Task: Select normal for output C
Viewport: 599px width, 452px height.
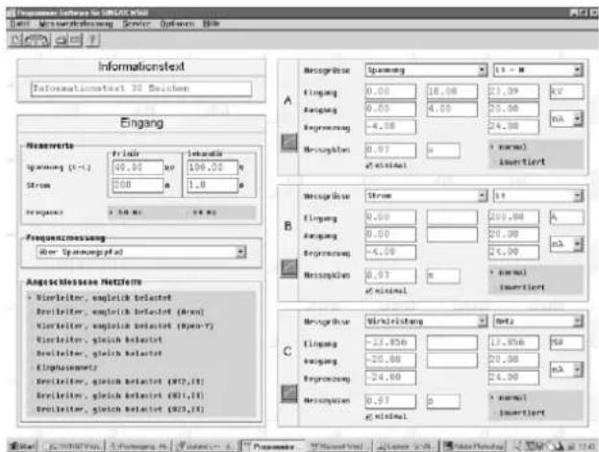Action: click(x=509, y=398)
